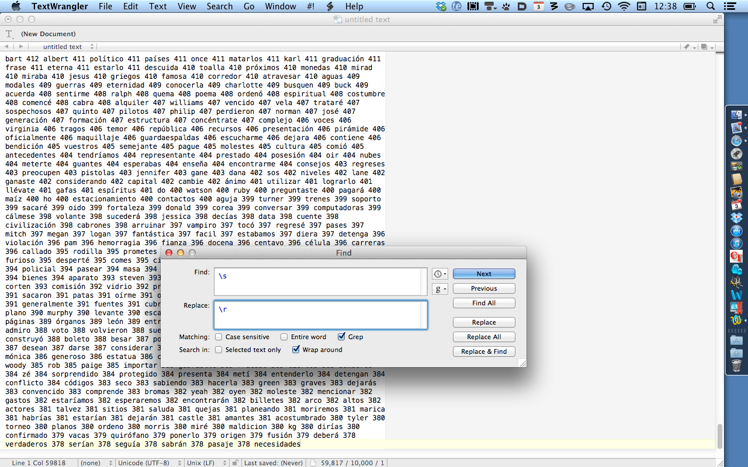748x467 pixels.
Task: Click the file lock icon in status bar
Action: pyautogui.click(x=234, y=463)
